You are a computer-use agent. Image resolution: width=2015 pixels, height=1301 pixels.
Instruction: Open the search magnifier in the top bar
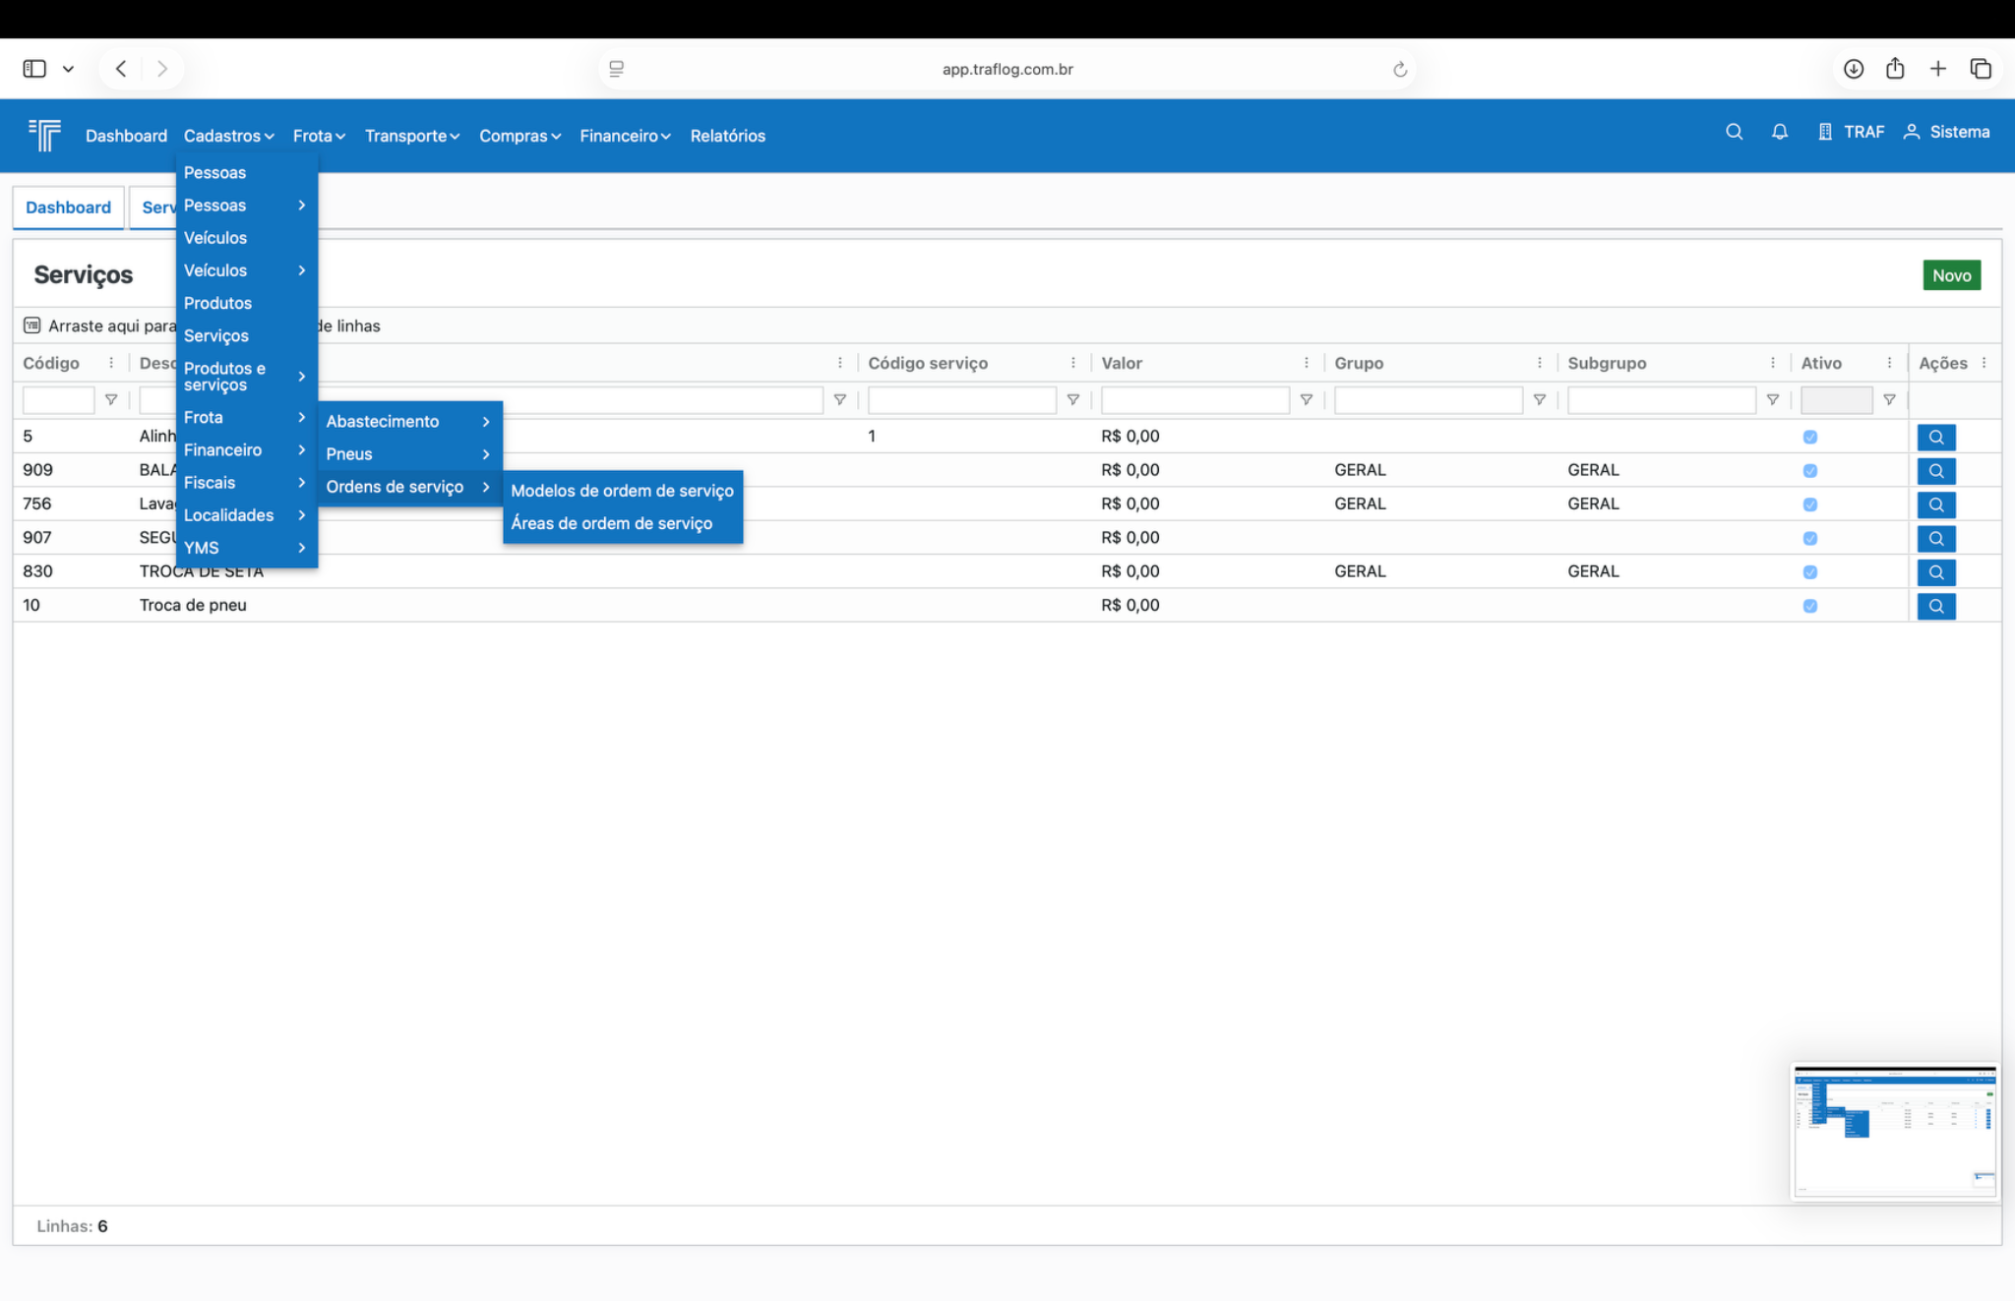(1735, 131)
